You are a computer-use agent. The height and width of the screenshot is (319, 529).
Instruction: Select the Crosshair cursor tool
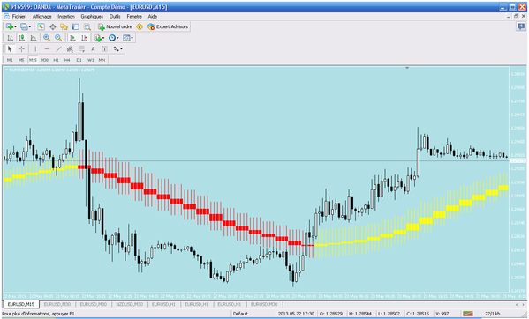[x=21, y=49]
